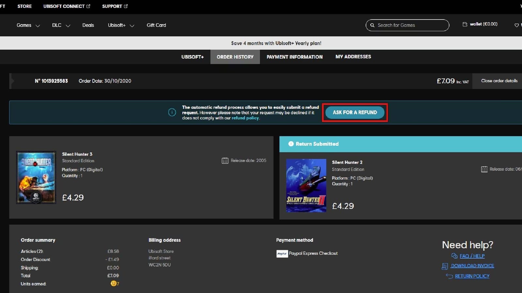
Task: Click the PayPal payment method icon
Action: [x=282, y=254]
